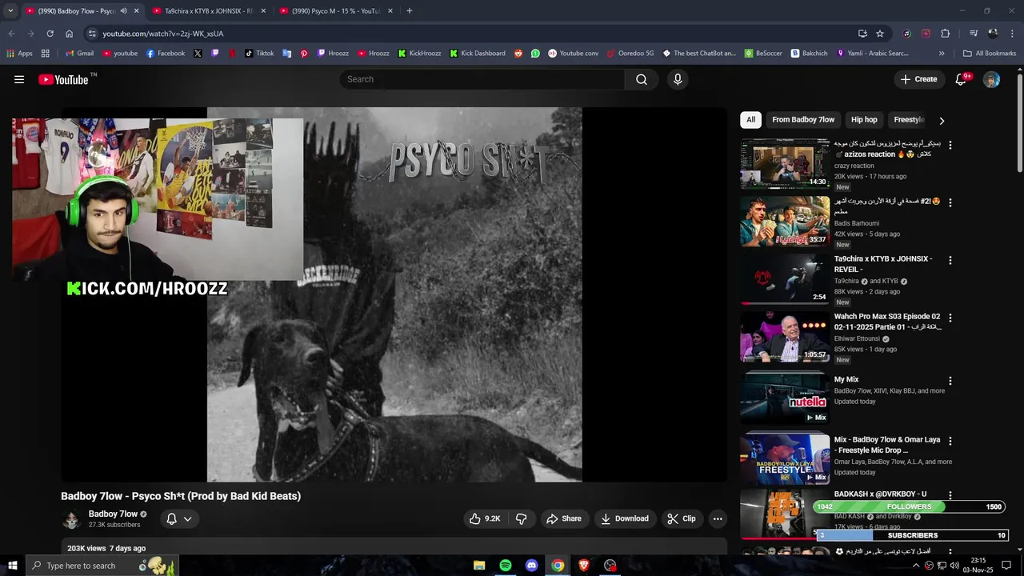Expand notification options next to bell
1024x576 pixels.
187,518
